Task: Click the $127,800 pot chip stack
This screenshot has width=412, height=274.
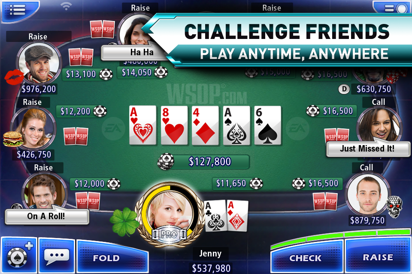Action: (166, 161)
